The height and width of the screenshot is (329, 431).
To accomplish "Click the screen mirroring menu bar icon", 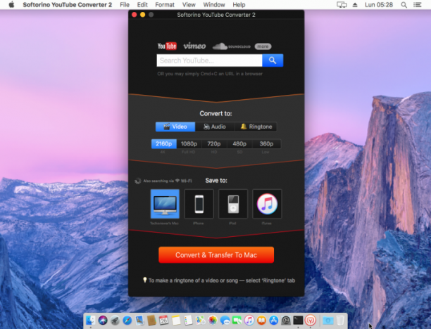I will click(x=342, y=5).
